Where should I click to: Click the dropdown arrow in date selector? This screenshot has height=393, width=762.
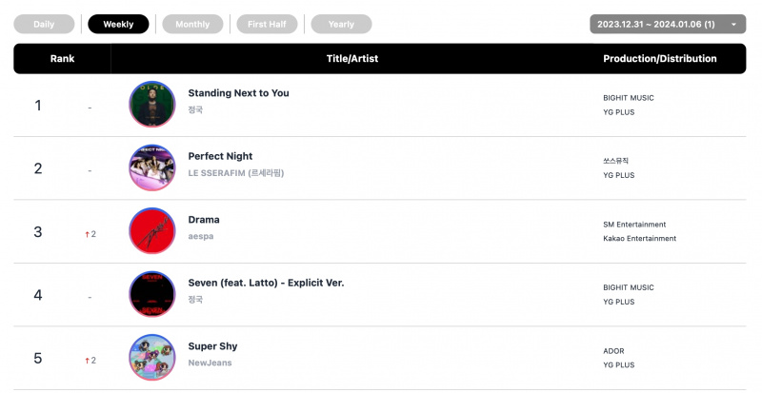click(733, 25)
